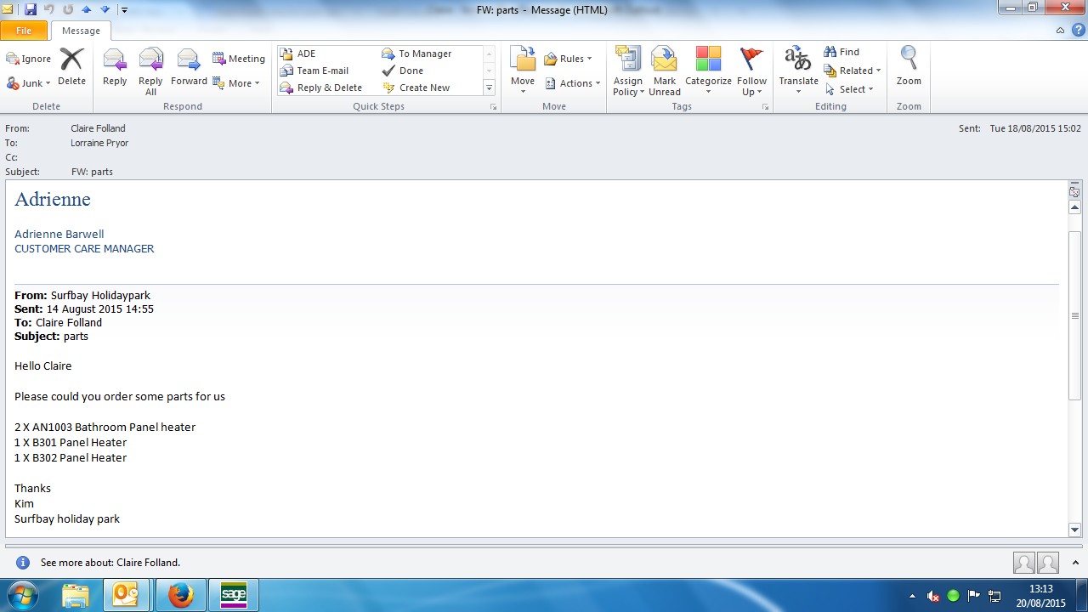Click the Ignore conversation button
The image size is (1088, 612).
[x=29, y=59]
